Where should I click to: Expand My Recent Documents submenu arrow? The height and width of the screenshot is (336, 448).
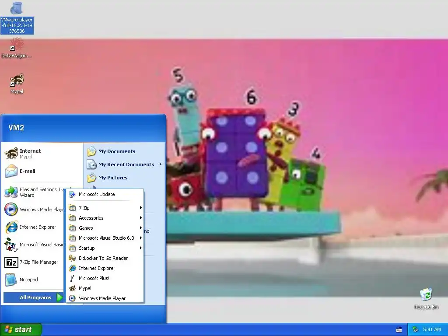[160, 164]
